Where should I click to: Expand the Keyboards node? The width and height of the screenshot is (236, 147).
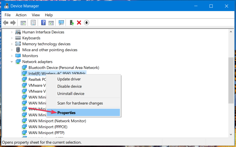point(12,38)
